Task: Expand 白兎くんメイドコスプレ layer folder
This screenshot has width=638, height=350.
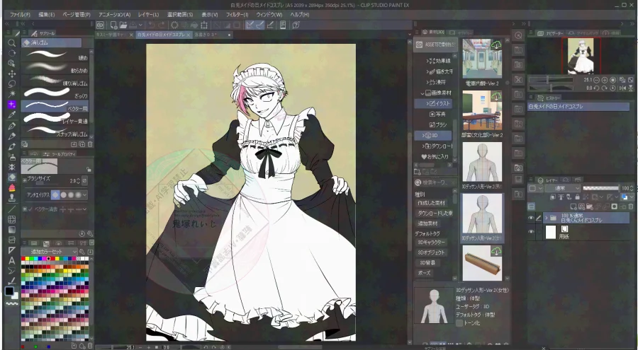Action: [x=546, y=218]
